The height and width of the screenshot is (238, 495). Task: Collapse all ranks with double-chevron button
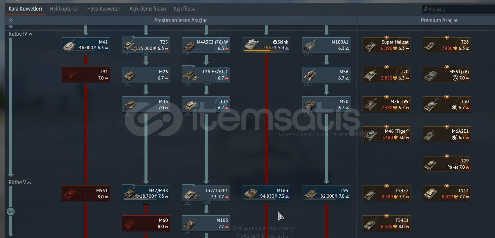pyautogui.click(x=11, y=20)
